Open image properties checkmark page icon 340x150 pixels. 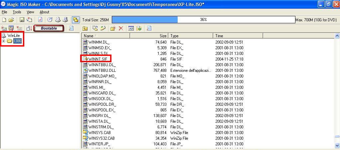40,20
